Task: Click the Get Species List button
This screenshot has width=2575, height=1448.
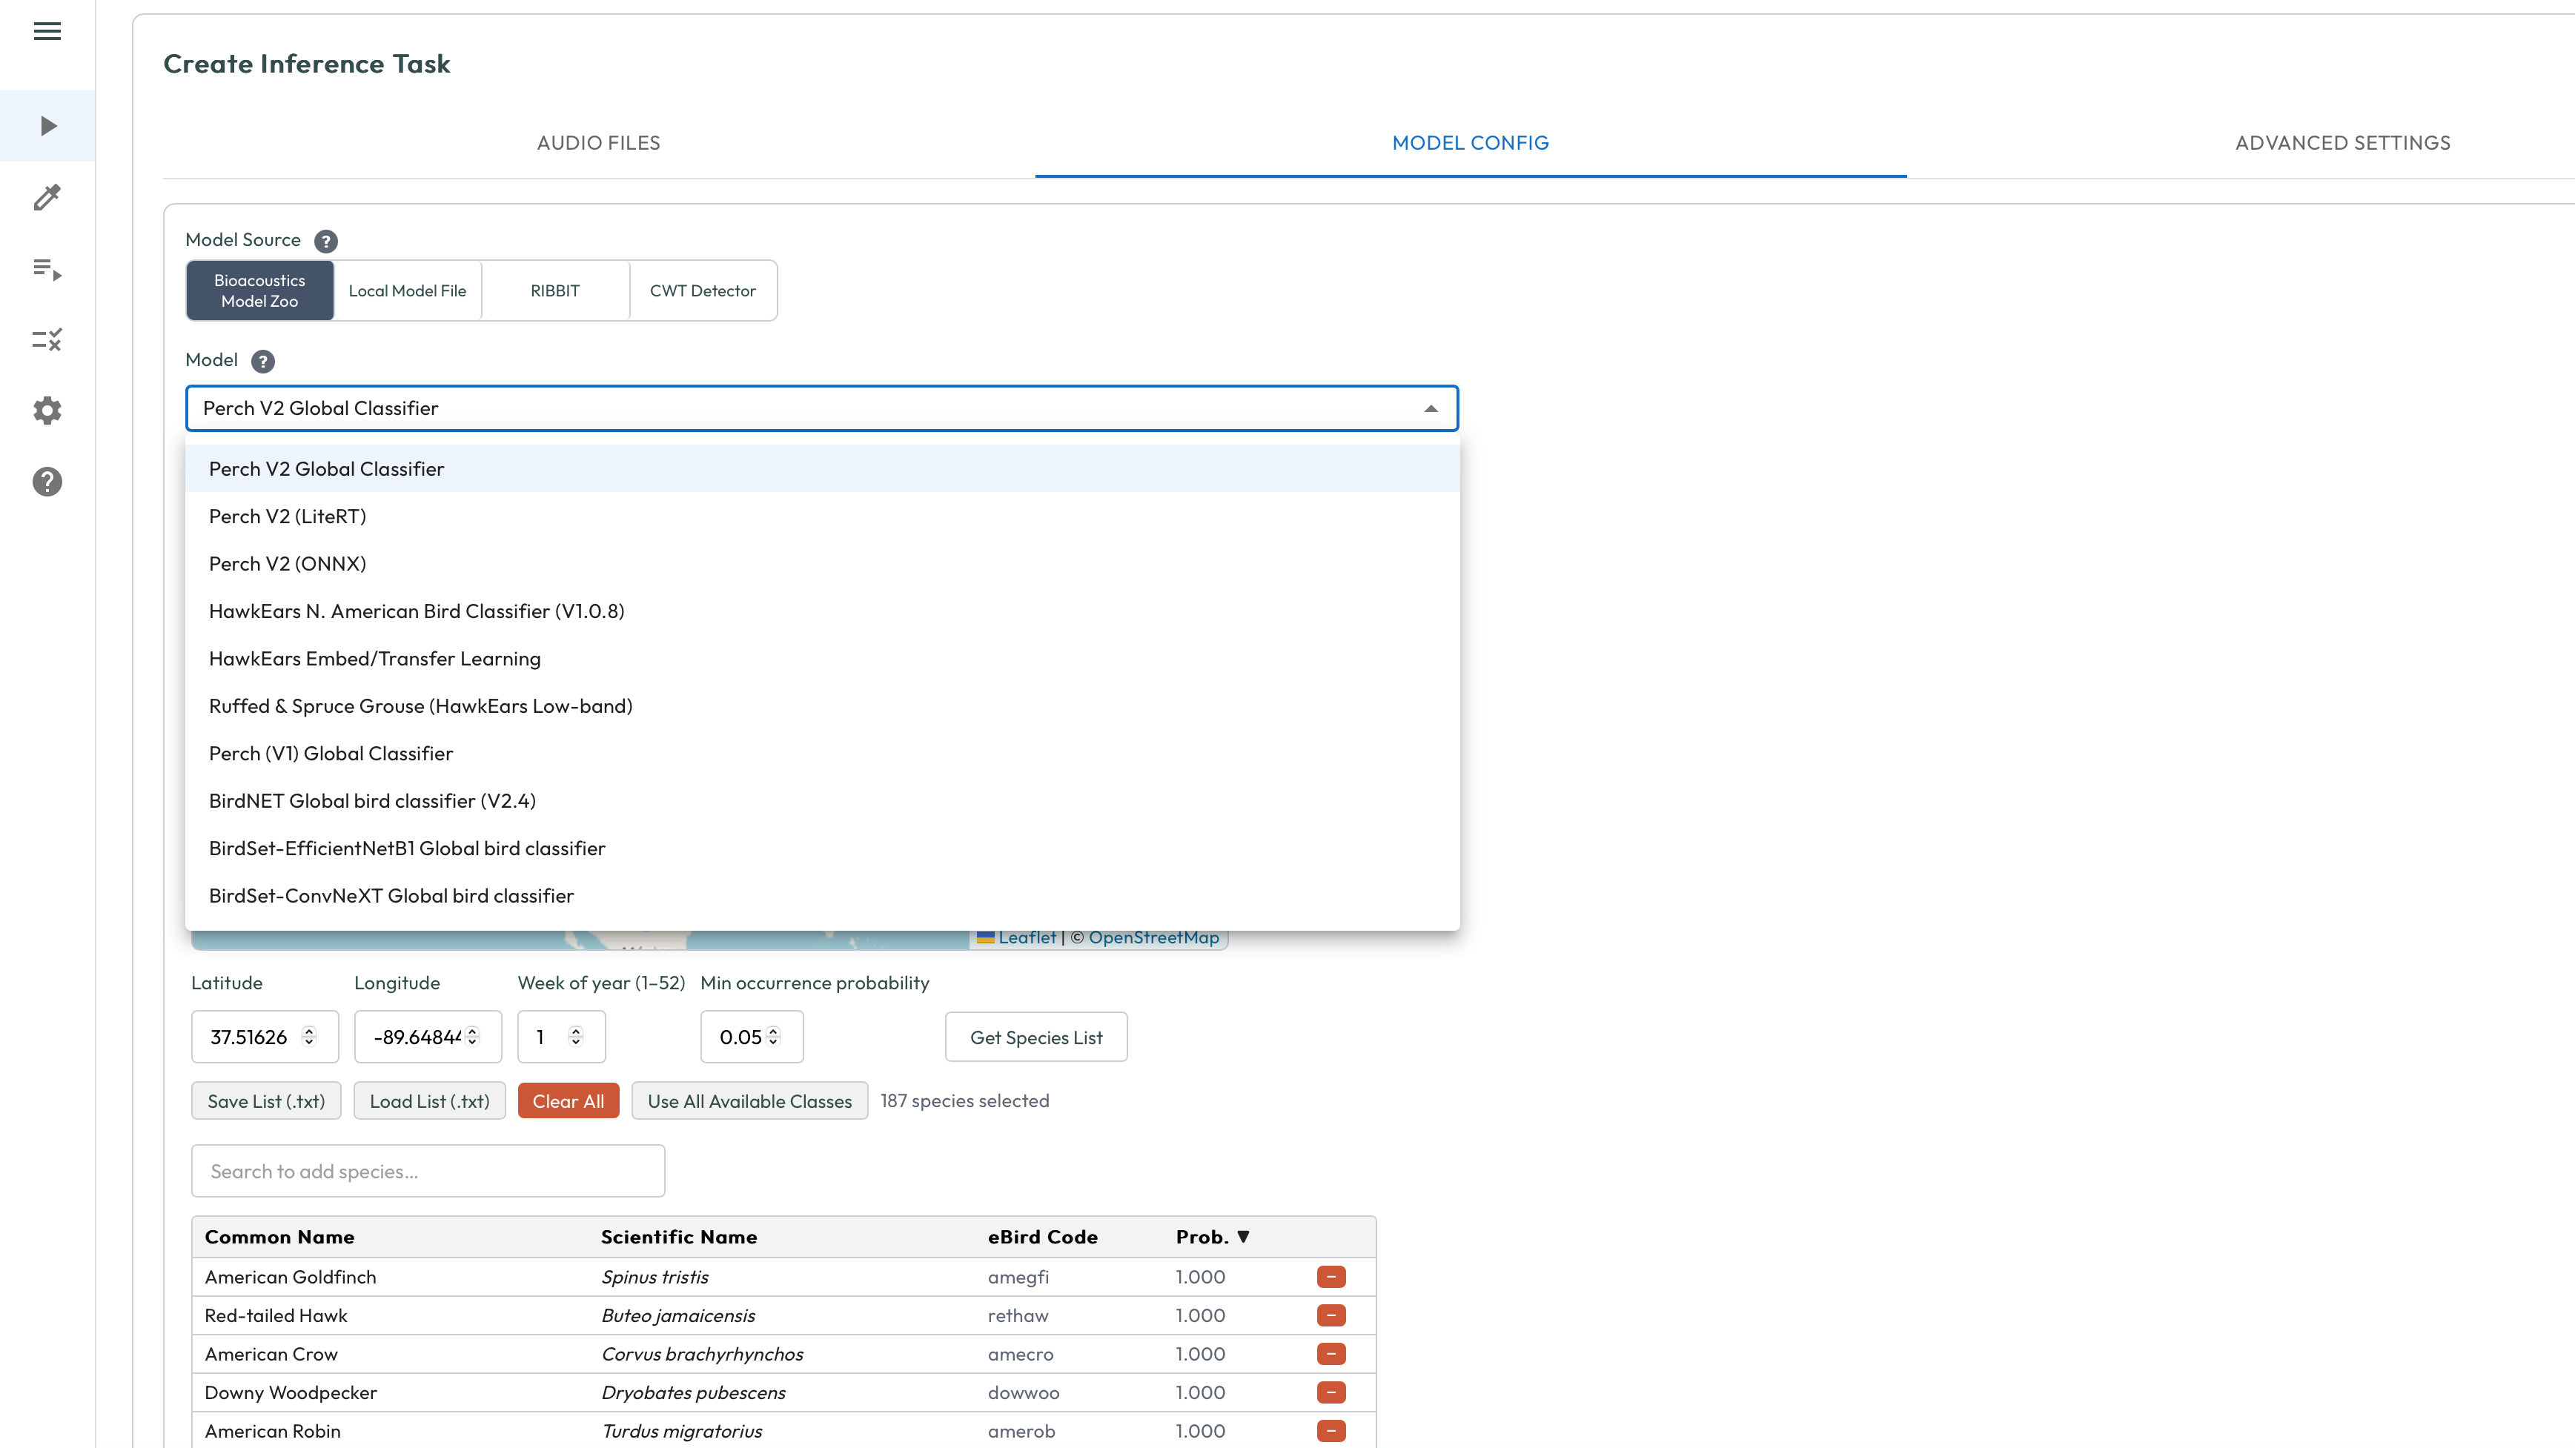Action: click(x=1035, y=1037)
